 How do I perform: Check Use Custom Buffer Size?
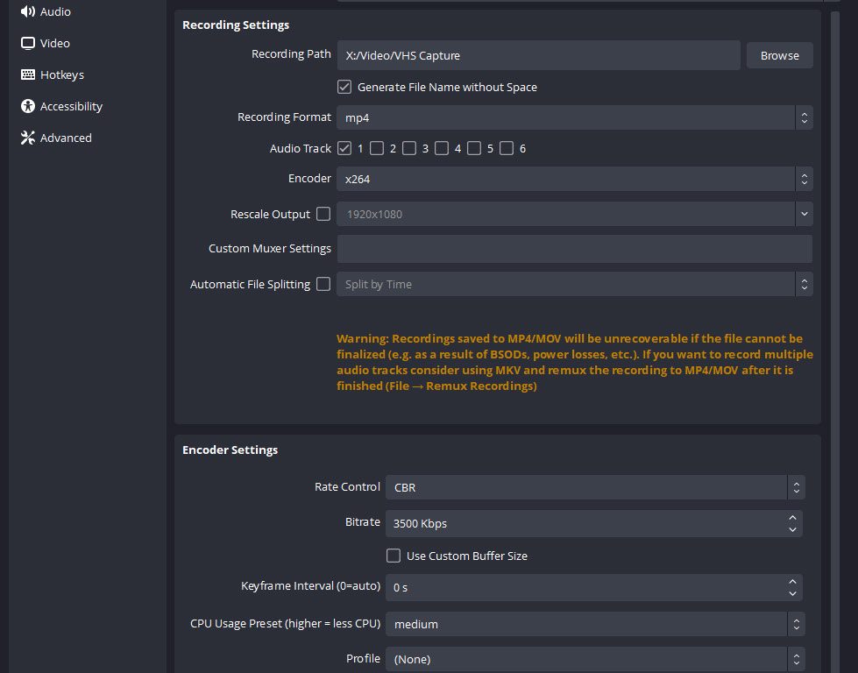pos(394,556)
